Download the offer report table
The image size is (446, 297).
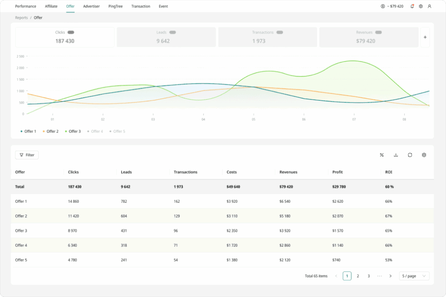(396, 155)
